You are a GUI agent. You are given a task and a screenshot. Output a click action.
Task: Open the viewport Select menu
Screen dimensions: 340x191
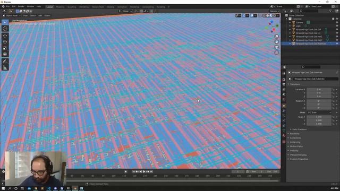[33, 15]
